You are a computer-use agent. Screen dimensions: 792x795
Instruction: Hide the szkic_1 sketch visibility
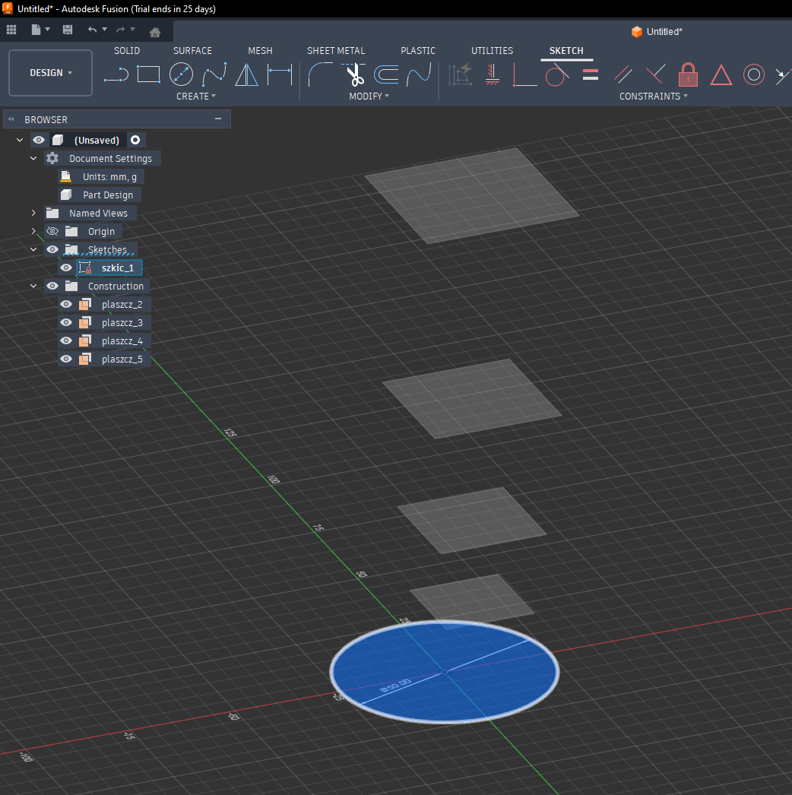click(66, 268)
